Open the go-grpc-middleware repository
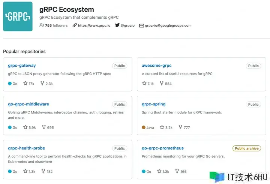The width and height of the screenshot is (270, 184). tap(28, 104)
